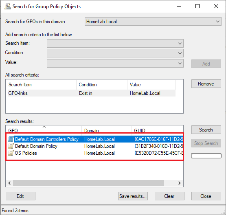Open the domain HomeLab.Local dropdown
Image resolution: width=226 pixels, height=215 pixels.
click(153, 22)
